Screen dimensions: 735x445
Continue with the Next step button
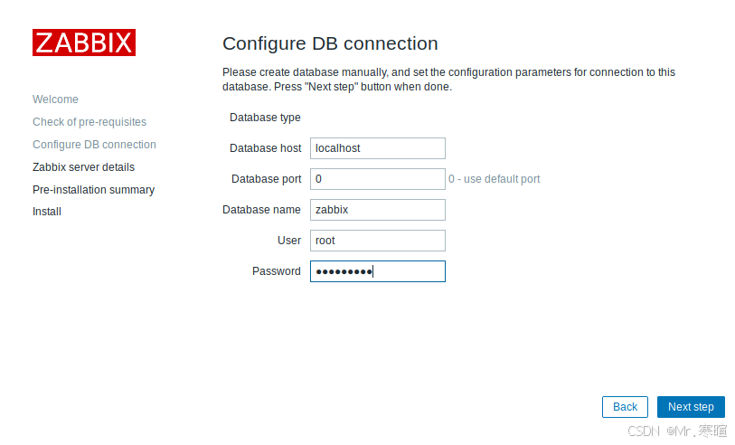click(x=691, y=407)
